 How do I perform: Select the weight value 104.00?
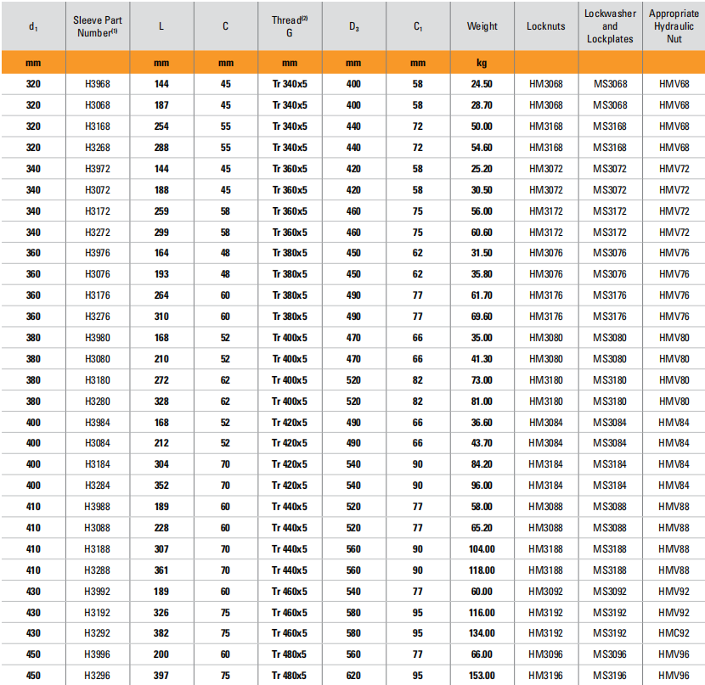coord(482,549)
